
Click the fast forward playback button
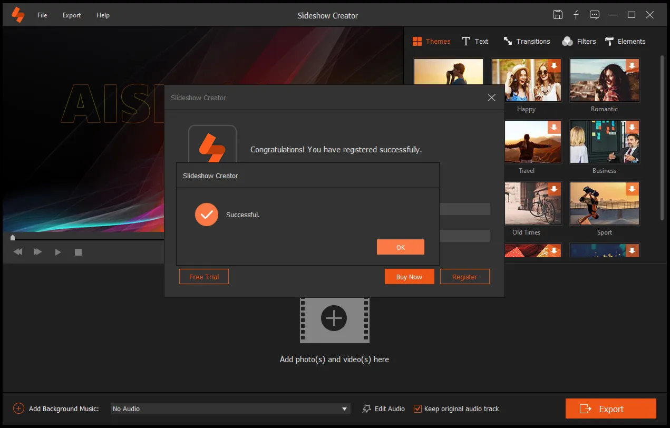tap(38, 252)
